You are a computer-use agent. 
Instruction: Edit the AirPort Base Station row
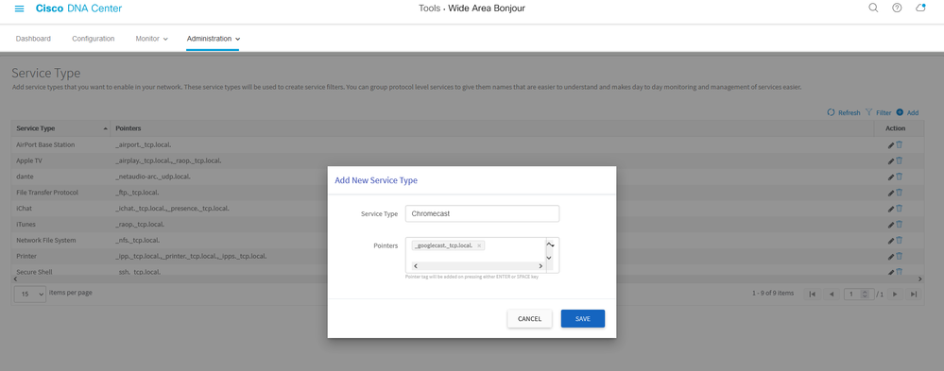[x=891, y=145]
